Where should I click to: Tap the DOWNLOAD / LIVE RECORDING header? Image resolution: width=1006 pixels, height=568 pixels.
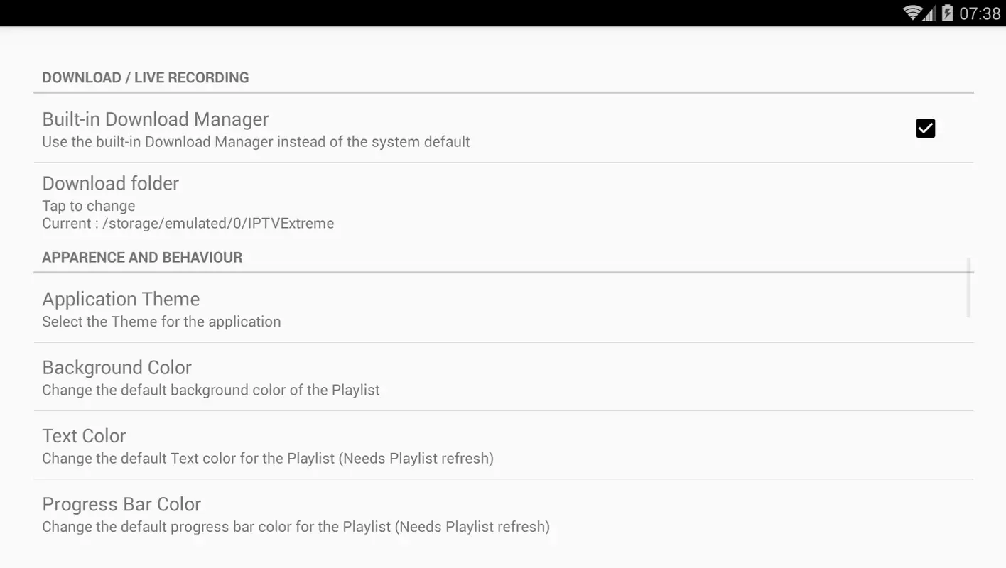coord(146,77)
